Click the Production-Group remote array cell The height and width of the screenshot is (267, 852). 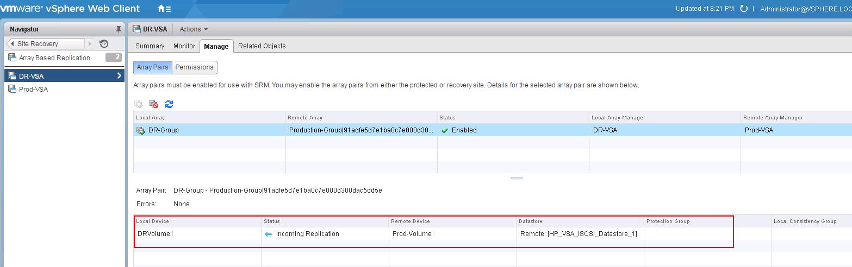coord(362,130)
